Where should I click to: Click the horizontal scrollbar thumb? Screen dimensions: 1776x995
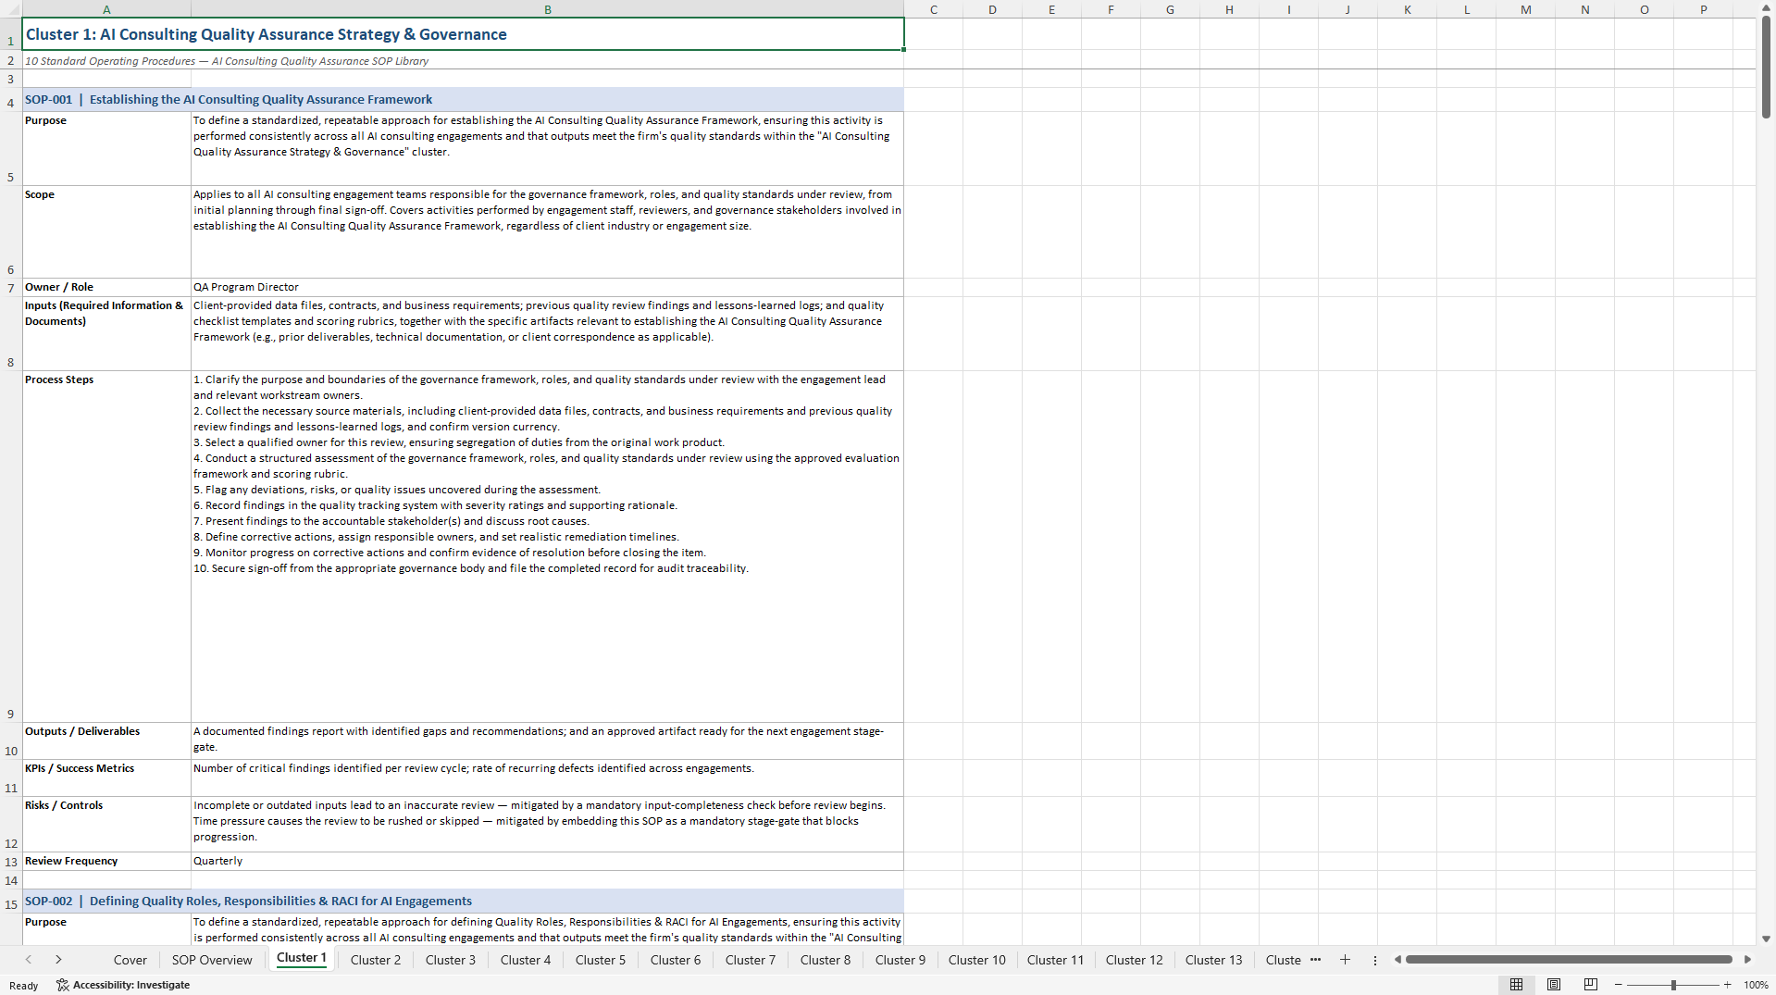[x=1569, y=960]
